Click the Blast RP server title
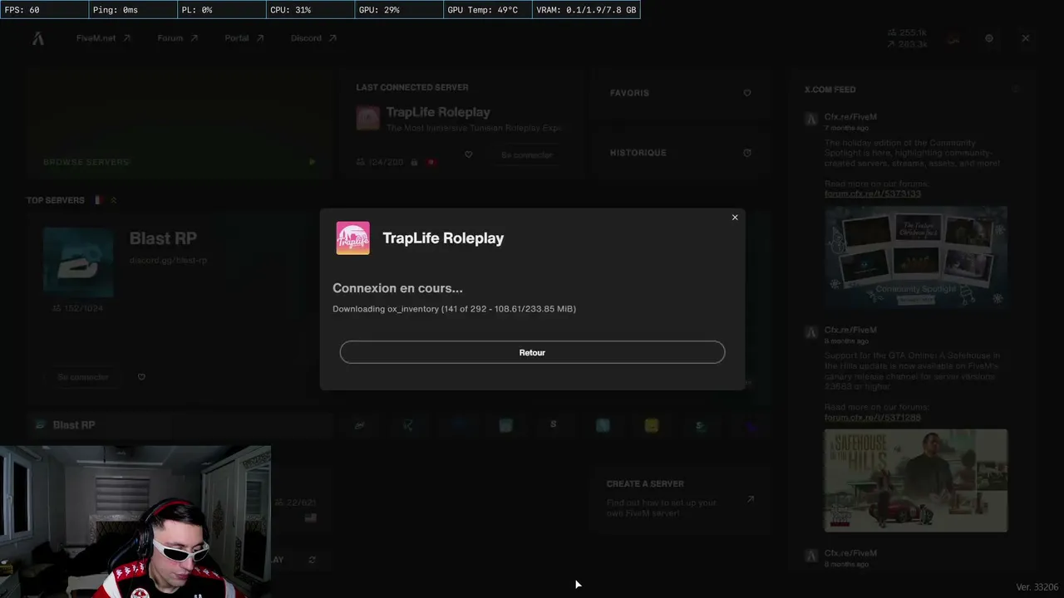This screenshot has height=598, width=1064. pyautogui.click(x=163, y=238)
